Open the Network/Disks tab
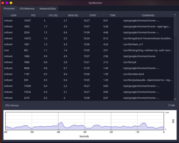The image size is (179, 143). click(48, 9)
